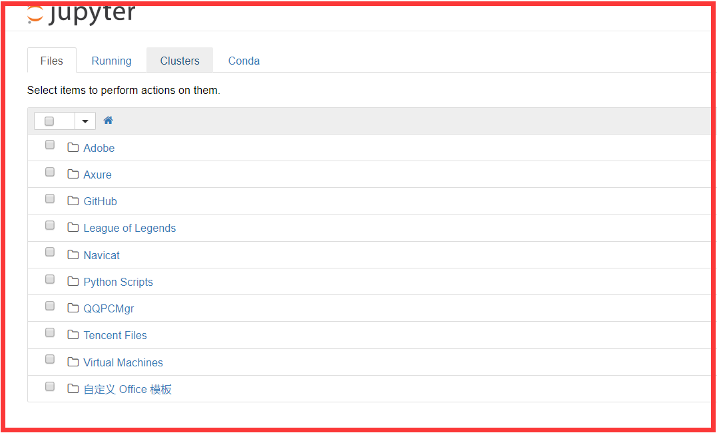Click the folder icon beside Tencent Files
Screen dimensions: 717x433
[73, 335]
